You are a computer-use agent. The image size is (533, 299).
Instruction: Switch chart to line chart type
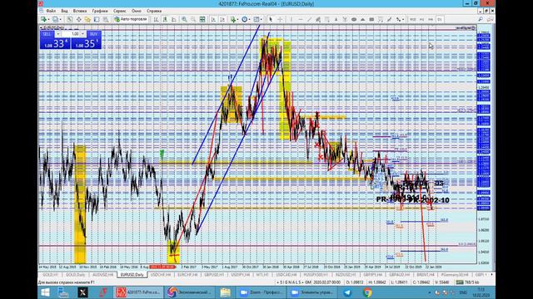174,19
